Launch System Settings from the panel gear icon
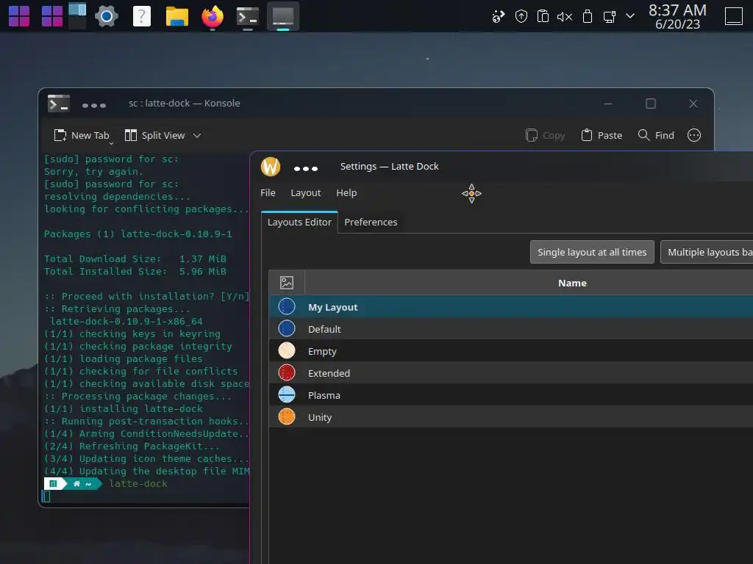 [x=107, y=16]
